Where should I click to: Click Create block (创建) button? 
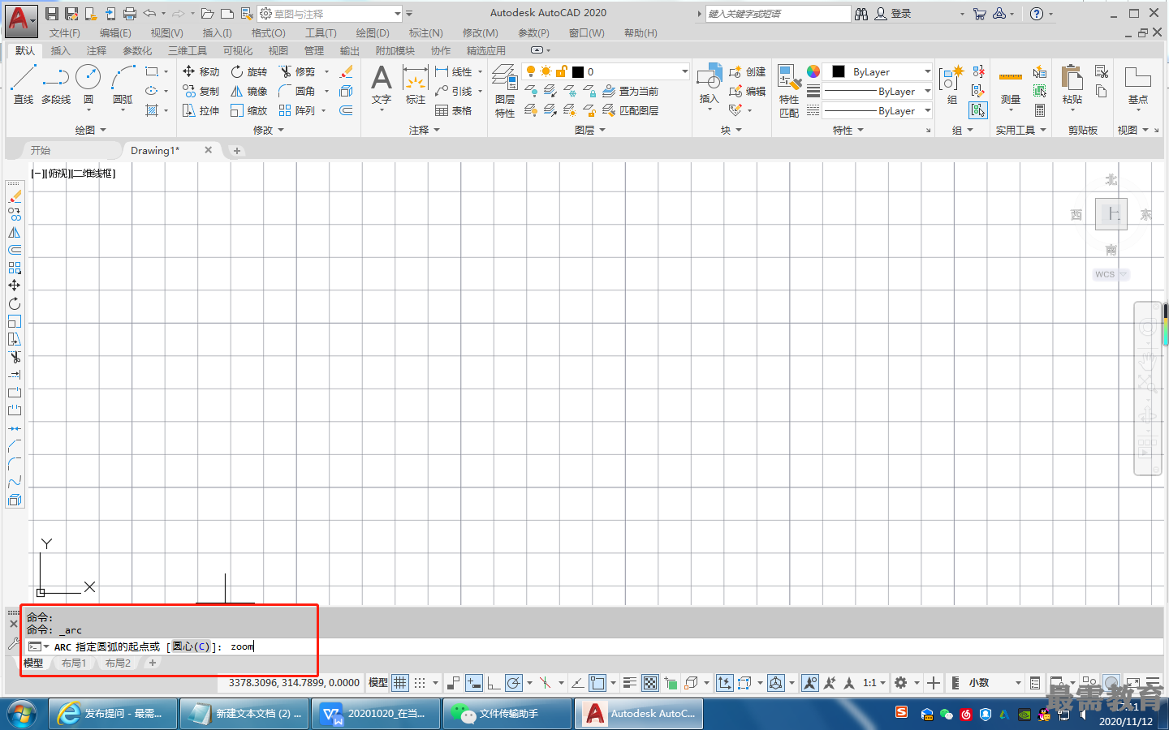point(747,71)
